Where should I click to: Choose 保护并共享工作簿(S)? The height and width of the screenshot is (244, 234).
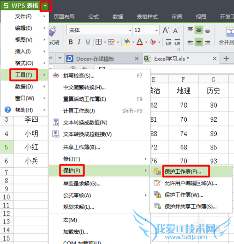[x=191, y=207]
